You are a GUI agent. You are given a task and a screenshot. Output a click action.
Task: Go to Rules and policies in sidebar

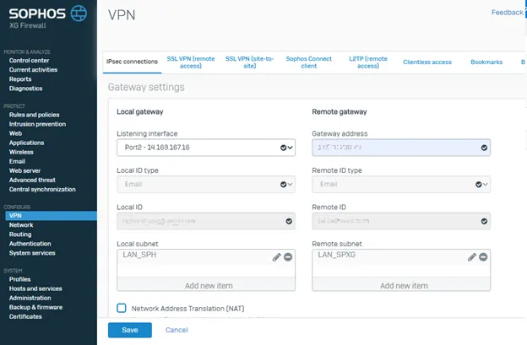tap(34, 115)
